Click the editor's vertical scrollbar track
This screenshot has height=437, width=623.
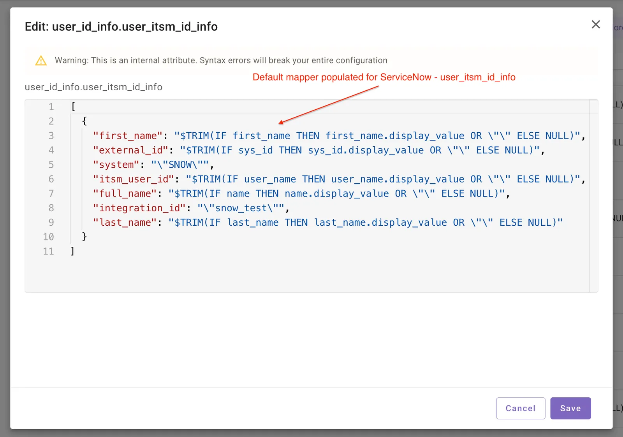tap(593, 196)
